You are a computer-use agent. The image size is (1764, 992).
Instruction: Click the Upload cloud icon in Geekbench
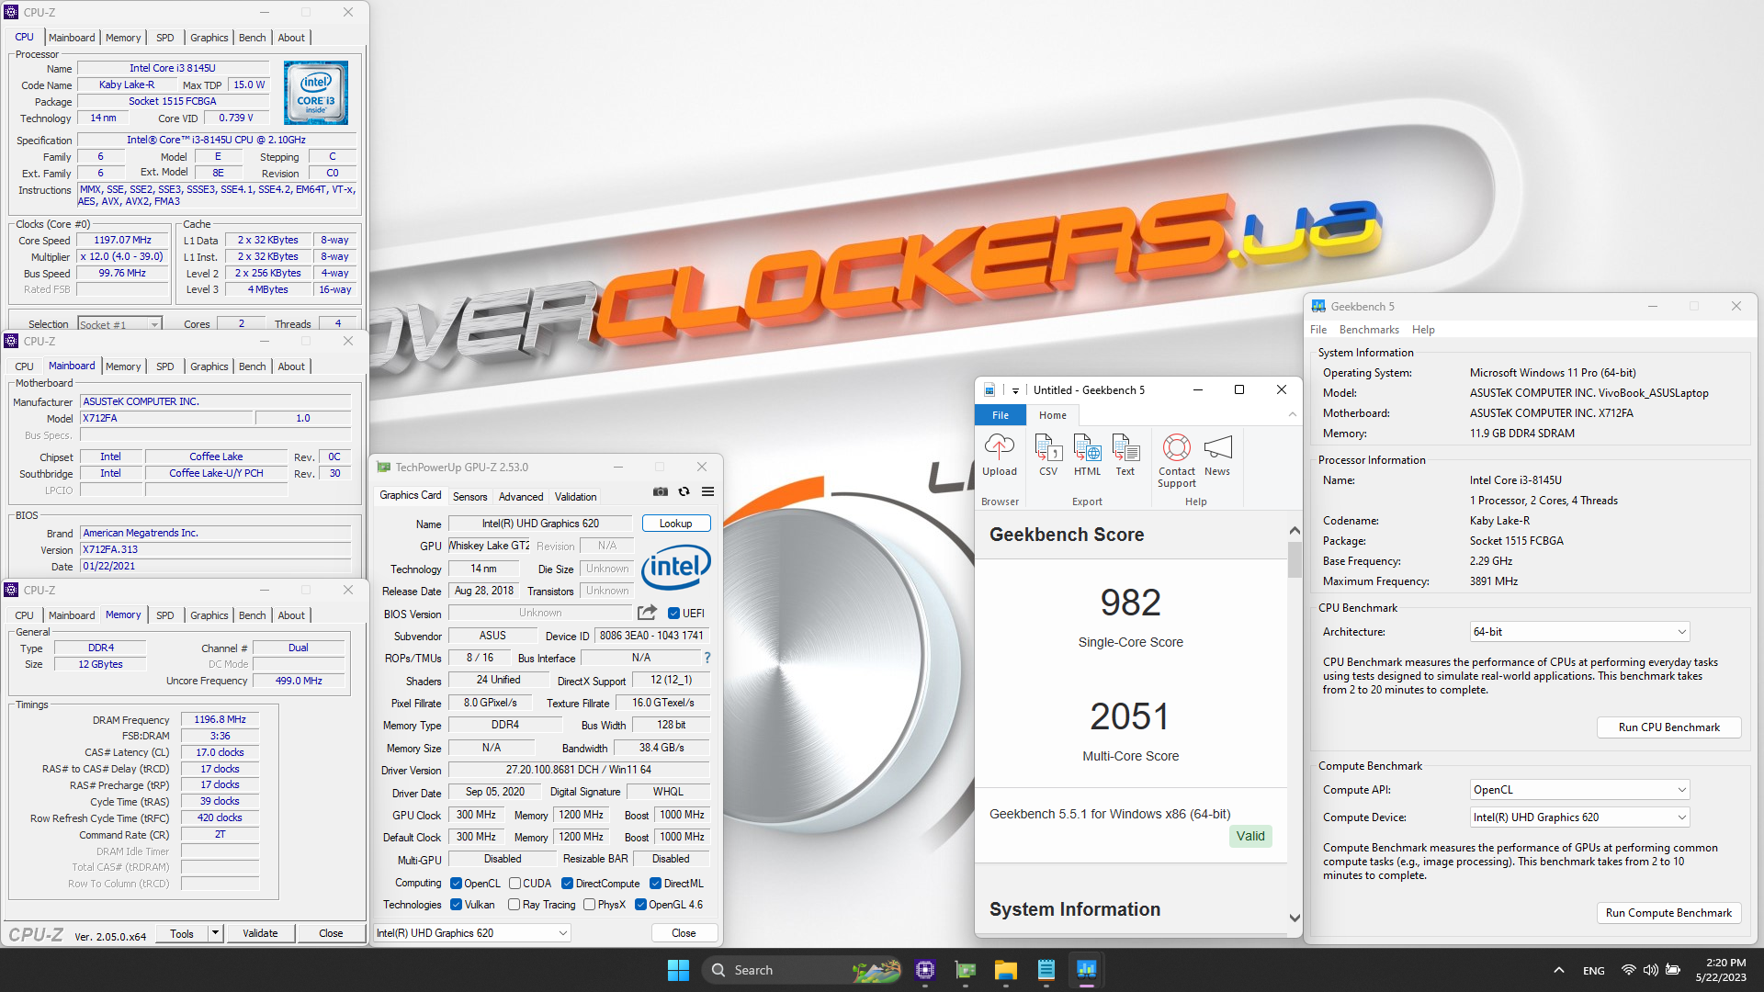click(999, 447)
